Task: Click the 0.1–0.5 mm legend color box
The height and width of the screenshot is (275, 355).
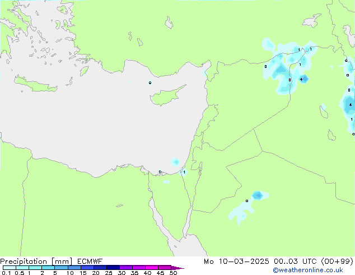Action: pos(10,268)
